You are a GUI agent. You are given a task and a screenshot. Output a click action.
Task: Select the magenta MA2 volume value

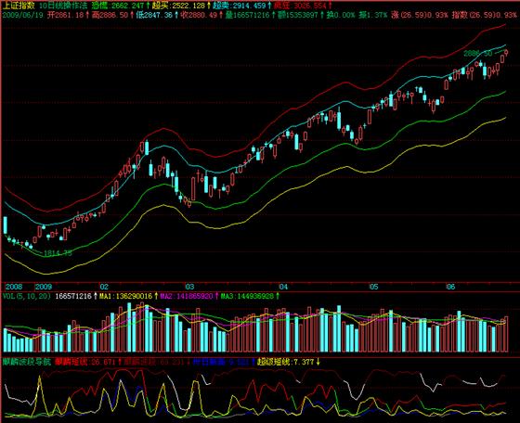(189, 296)
